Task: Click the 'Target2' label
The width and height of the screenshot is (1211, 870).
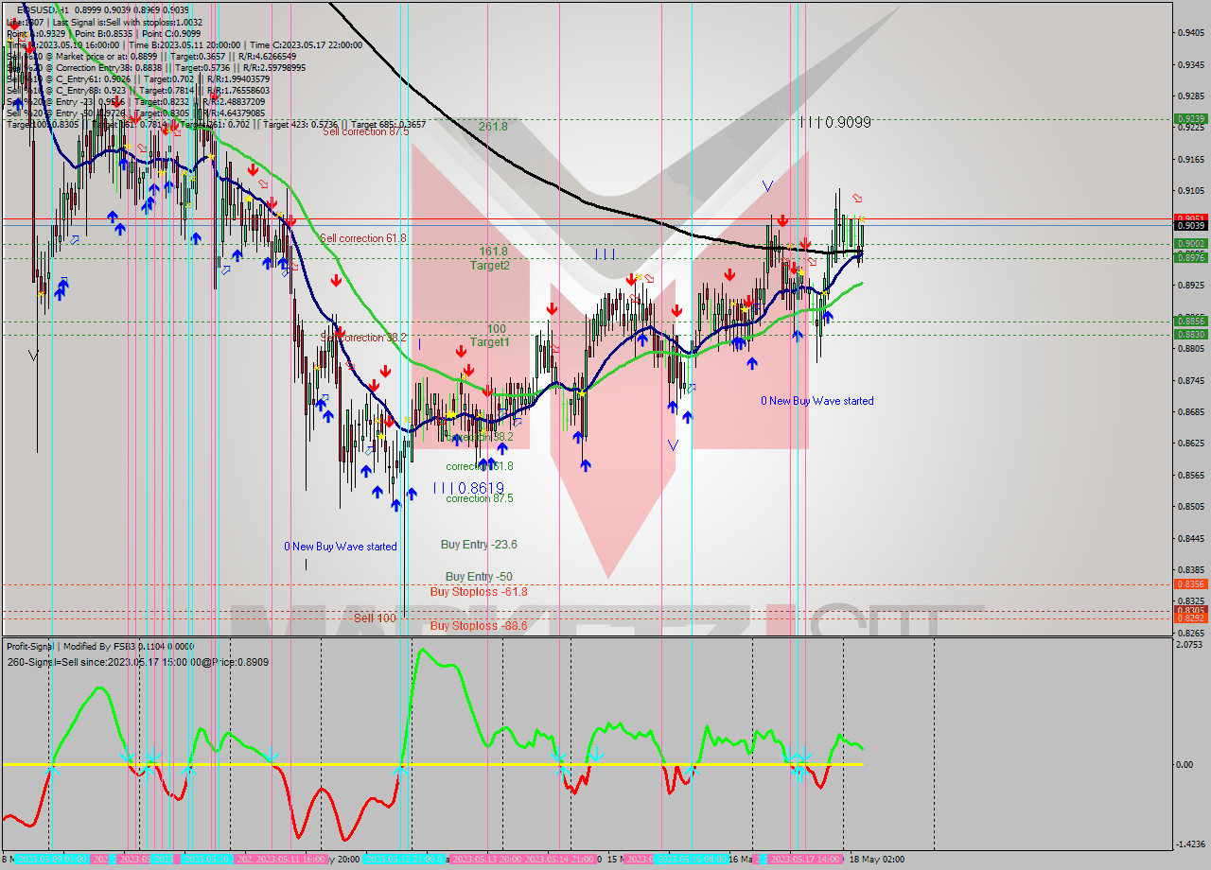Action: pos(490,266)
